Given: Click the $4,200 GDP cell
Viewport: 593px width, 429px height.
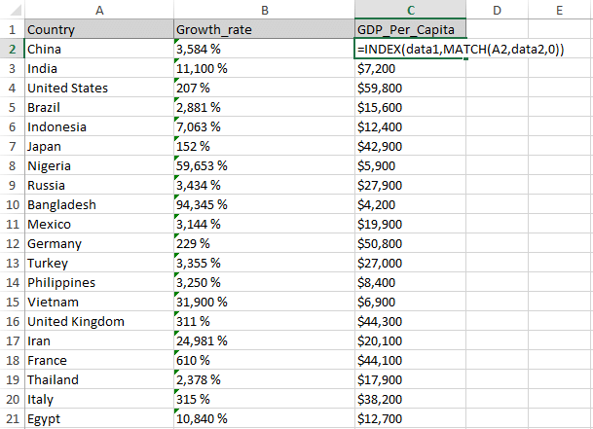Looking at the screenshot, I should (410, 204).
